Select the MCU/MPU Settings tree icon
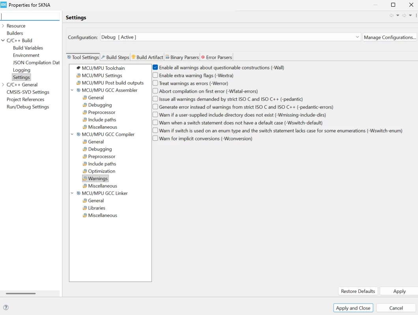 click(78, 75)
